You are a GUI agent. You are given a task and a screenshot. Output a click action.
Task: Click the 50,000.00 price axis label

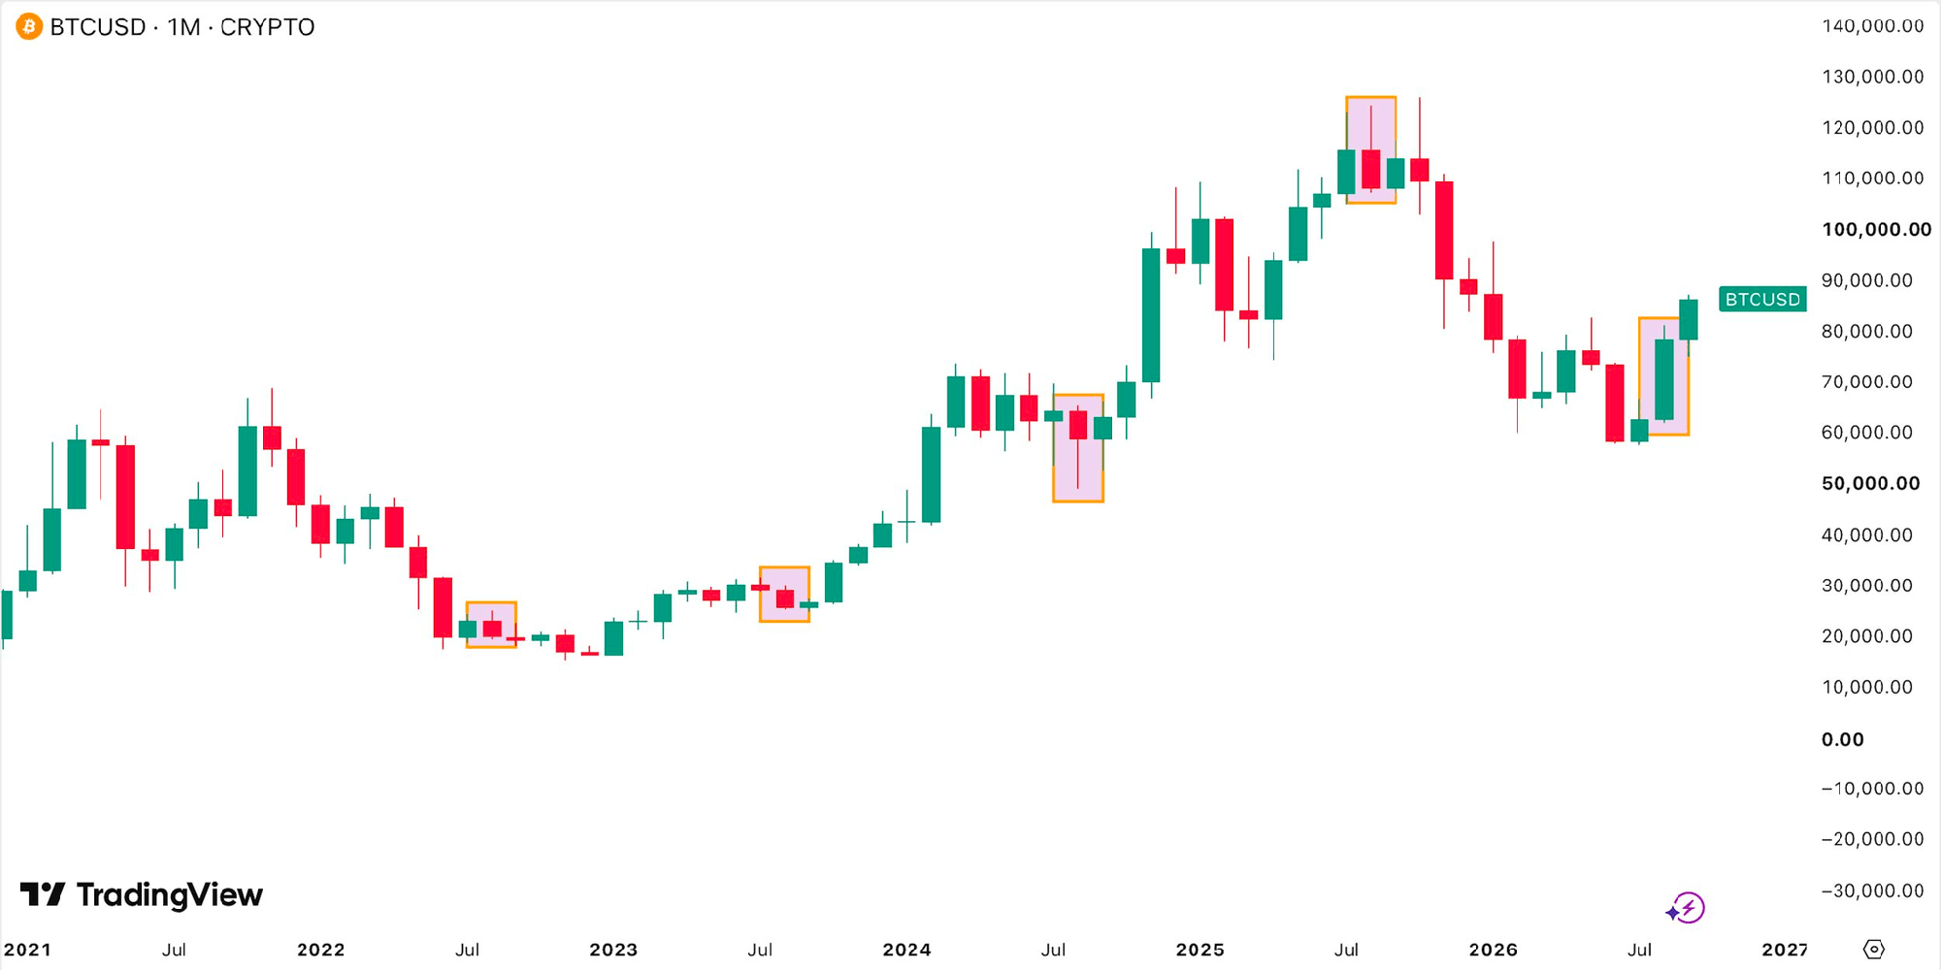coord(1870,483)
